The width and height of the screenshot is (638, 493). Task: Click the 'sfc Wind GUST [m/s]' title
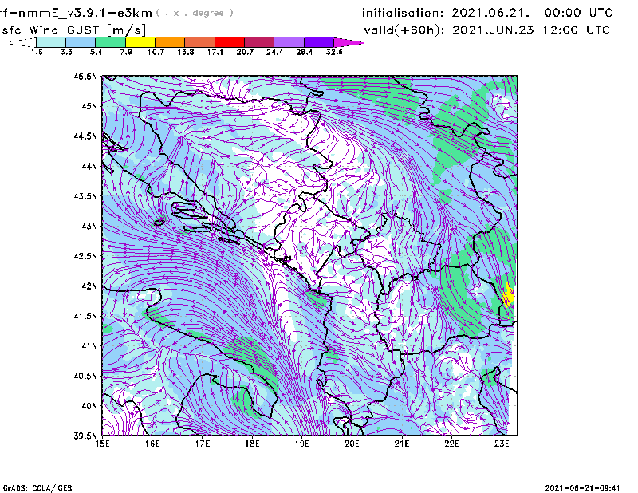coord(73,30)
